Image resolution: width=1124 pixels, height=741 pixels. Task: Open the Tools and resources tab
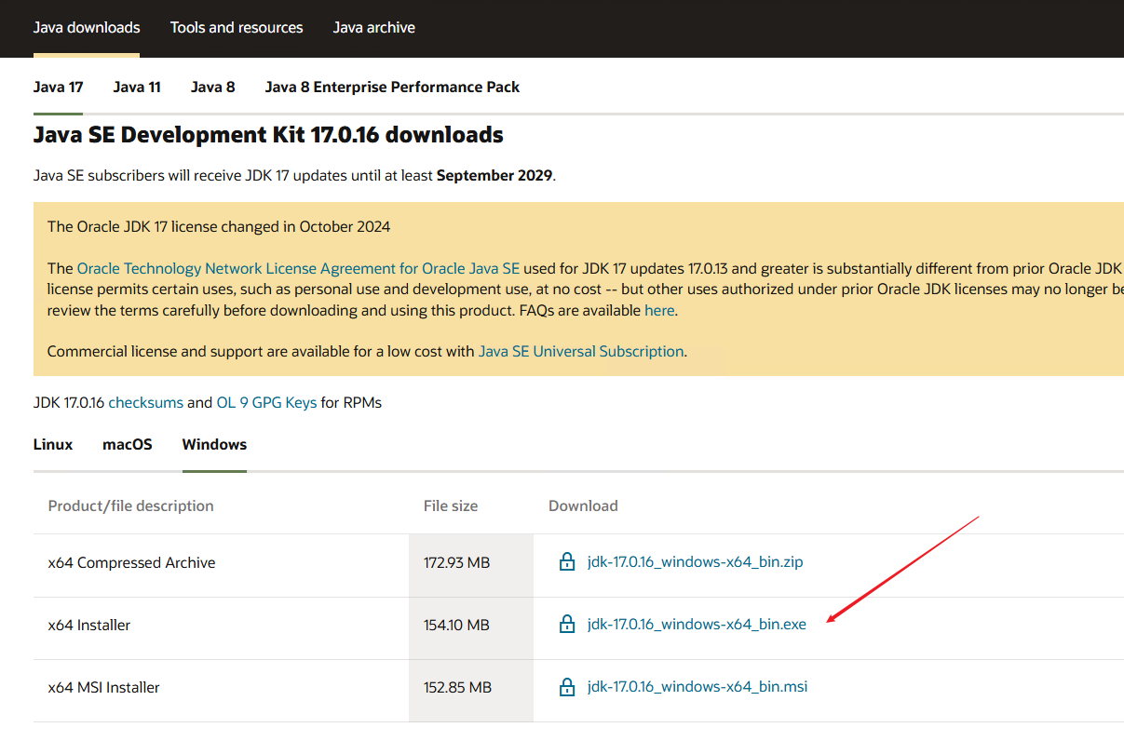(237, 27)
